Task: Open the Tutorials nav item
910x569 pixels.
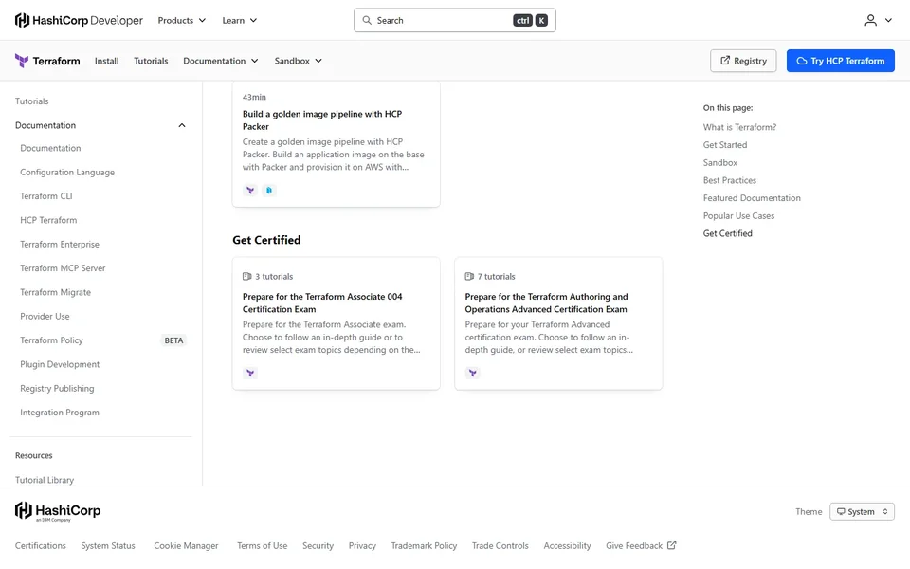Action: (x=151, y=61)
